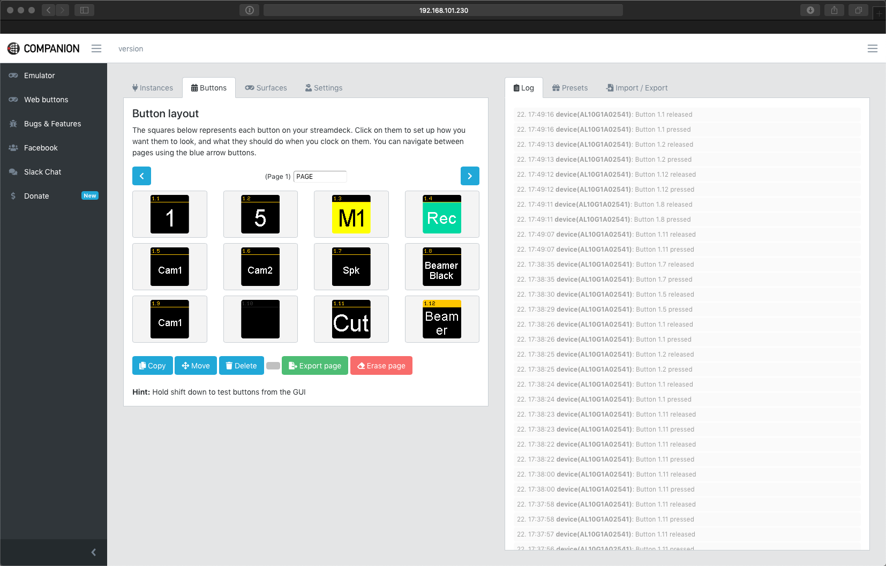The height and width of the screenshot is (566, 886).
Task: Click the PAGE name input field
Action: pyautogui.click(x=320, y=177)
